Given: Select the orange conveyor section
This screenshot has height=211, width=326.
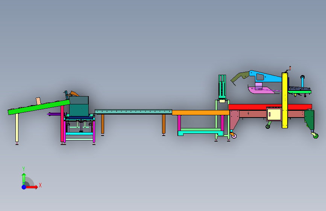Looking at the screenshot, I should pos(201,113).
